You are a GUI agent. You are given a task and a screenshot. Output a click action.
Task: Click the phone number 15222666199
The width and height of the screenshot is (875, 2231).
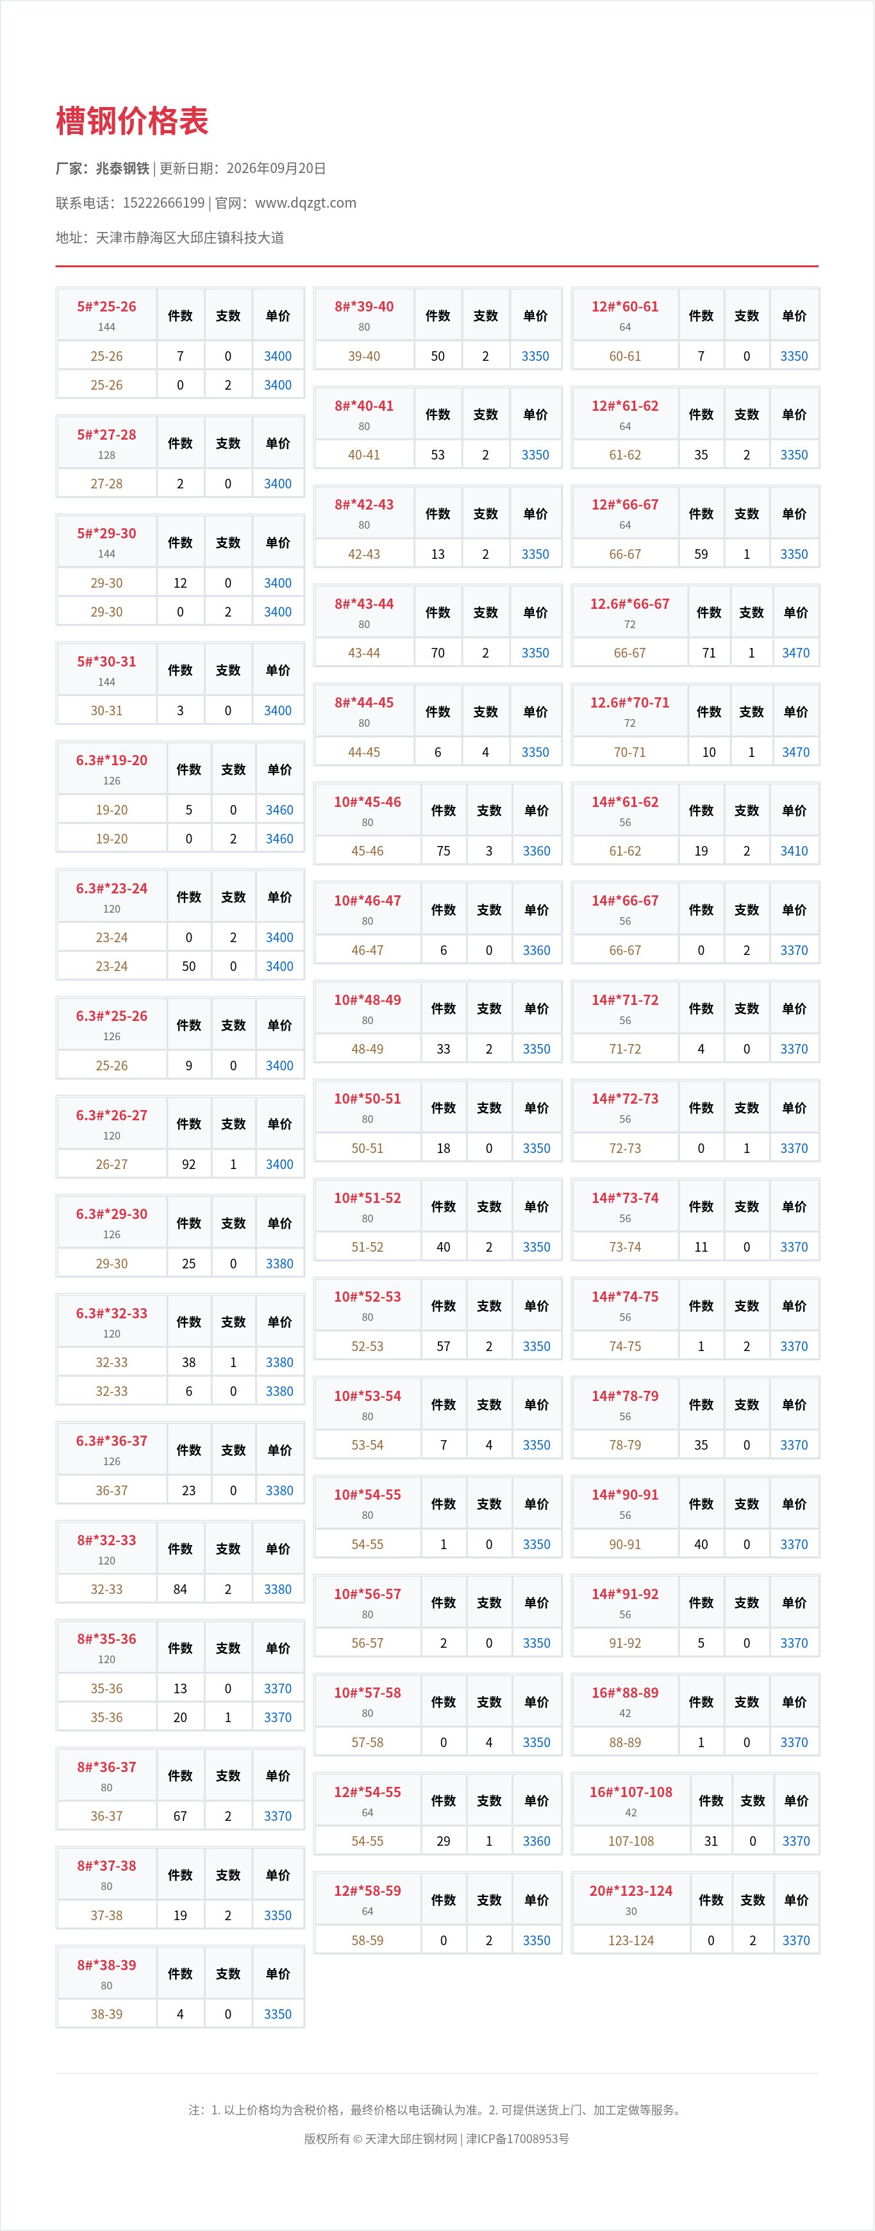pos(163,203)
